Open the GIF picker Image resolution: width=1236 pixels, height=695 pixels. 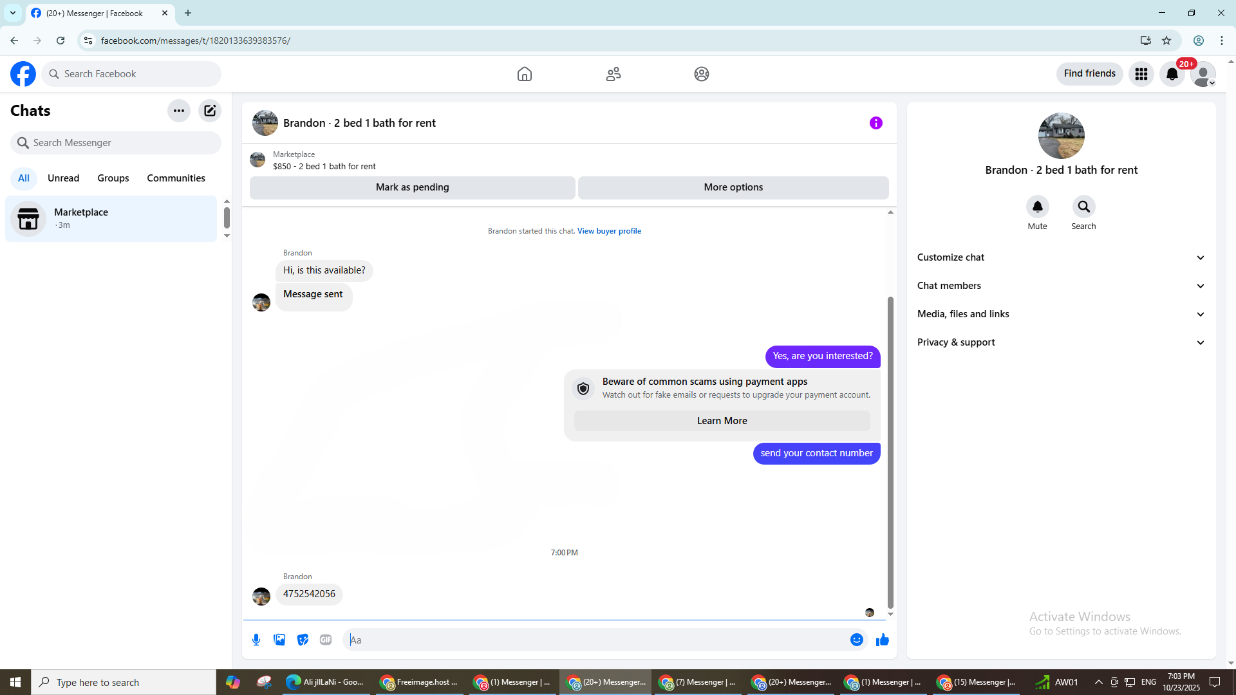326,640
